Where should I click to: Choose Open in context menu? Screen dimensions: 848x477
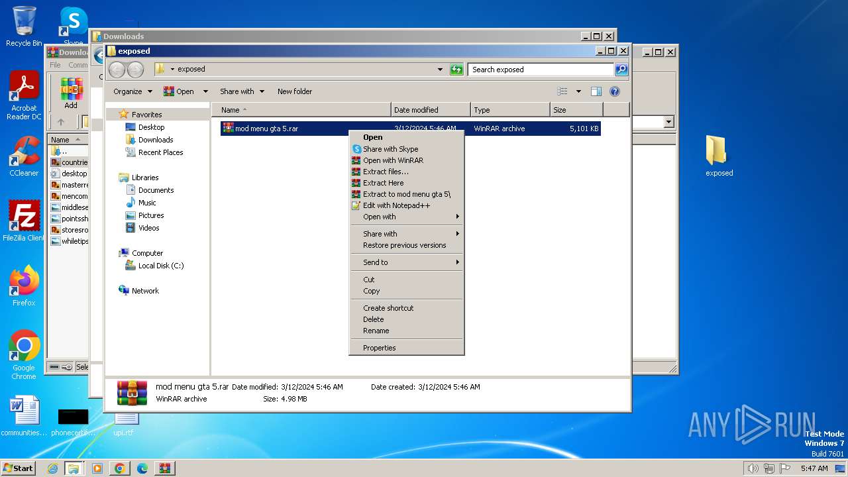tap(407, 138)
